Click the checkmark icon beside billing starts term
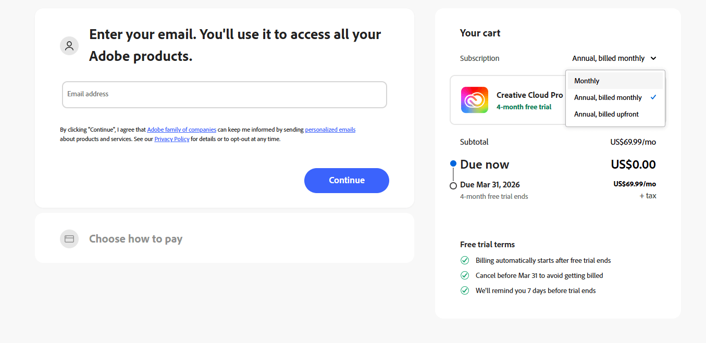 click(x=465, y=260)
